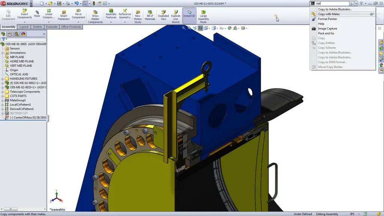
Task: Expand the Annotations tree node
Action: pos(3,53)
